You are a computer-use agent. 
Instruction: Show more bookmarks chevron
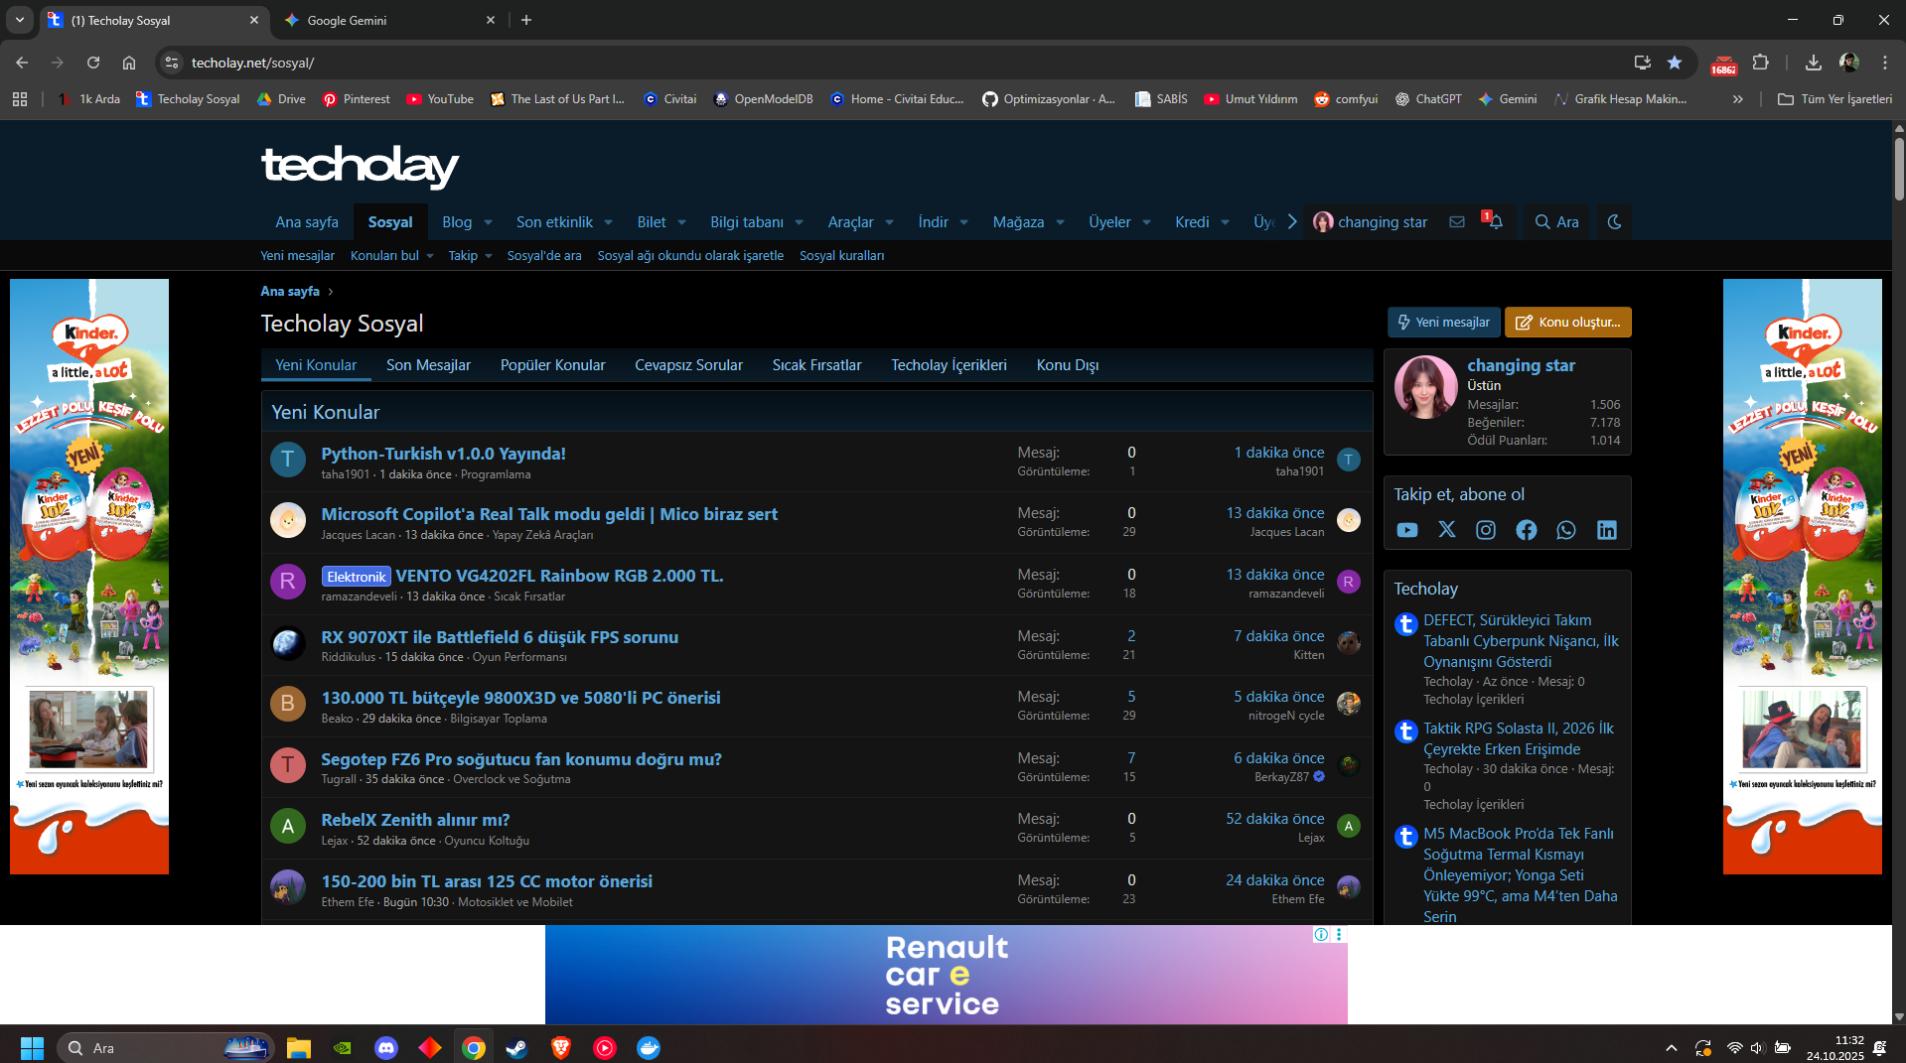click(x=1737, y=99)
